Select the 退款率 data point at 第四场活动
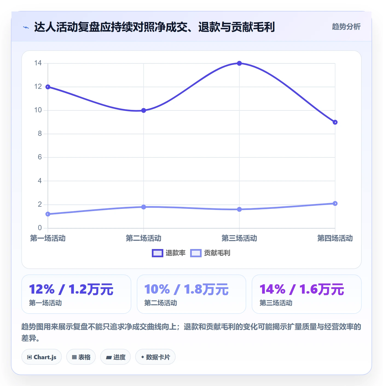 335,122
